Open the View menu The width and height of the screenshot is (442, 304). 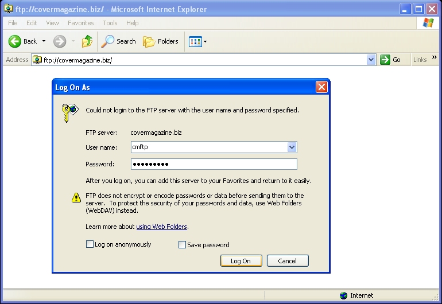pyautogui.click(x=52, y=23)
